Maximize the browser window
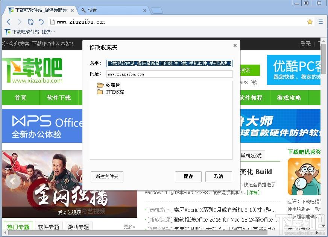The width and height of the screenshot is (328, 237). point(306,3)
